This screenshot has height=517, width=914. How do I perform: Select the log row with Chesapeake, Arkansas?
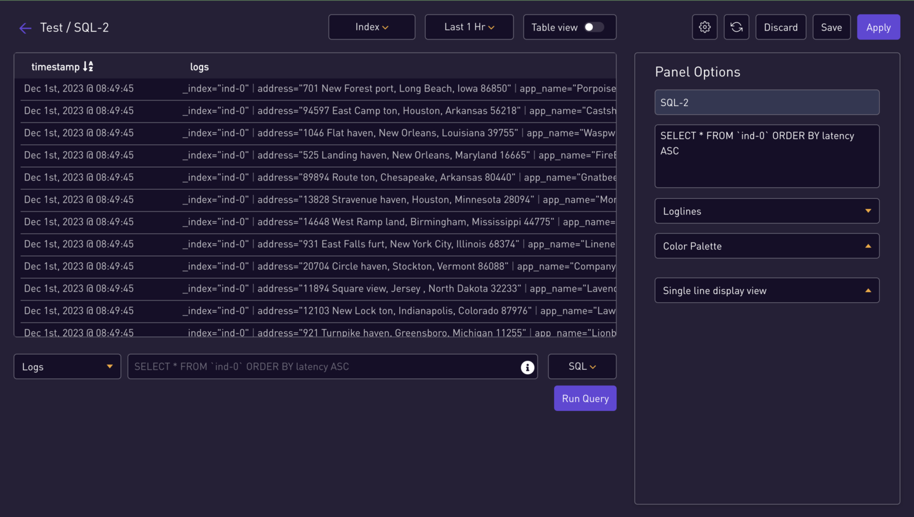pyautogui.click(x=318, y=178)
